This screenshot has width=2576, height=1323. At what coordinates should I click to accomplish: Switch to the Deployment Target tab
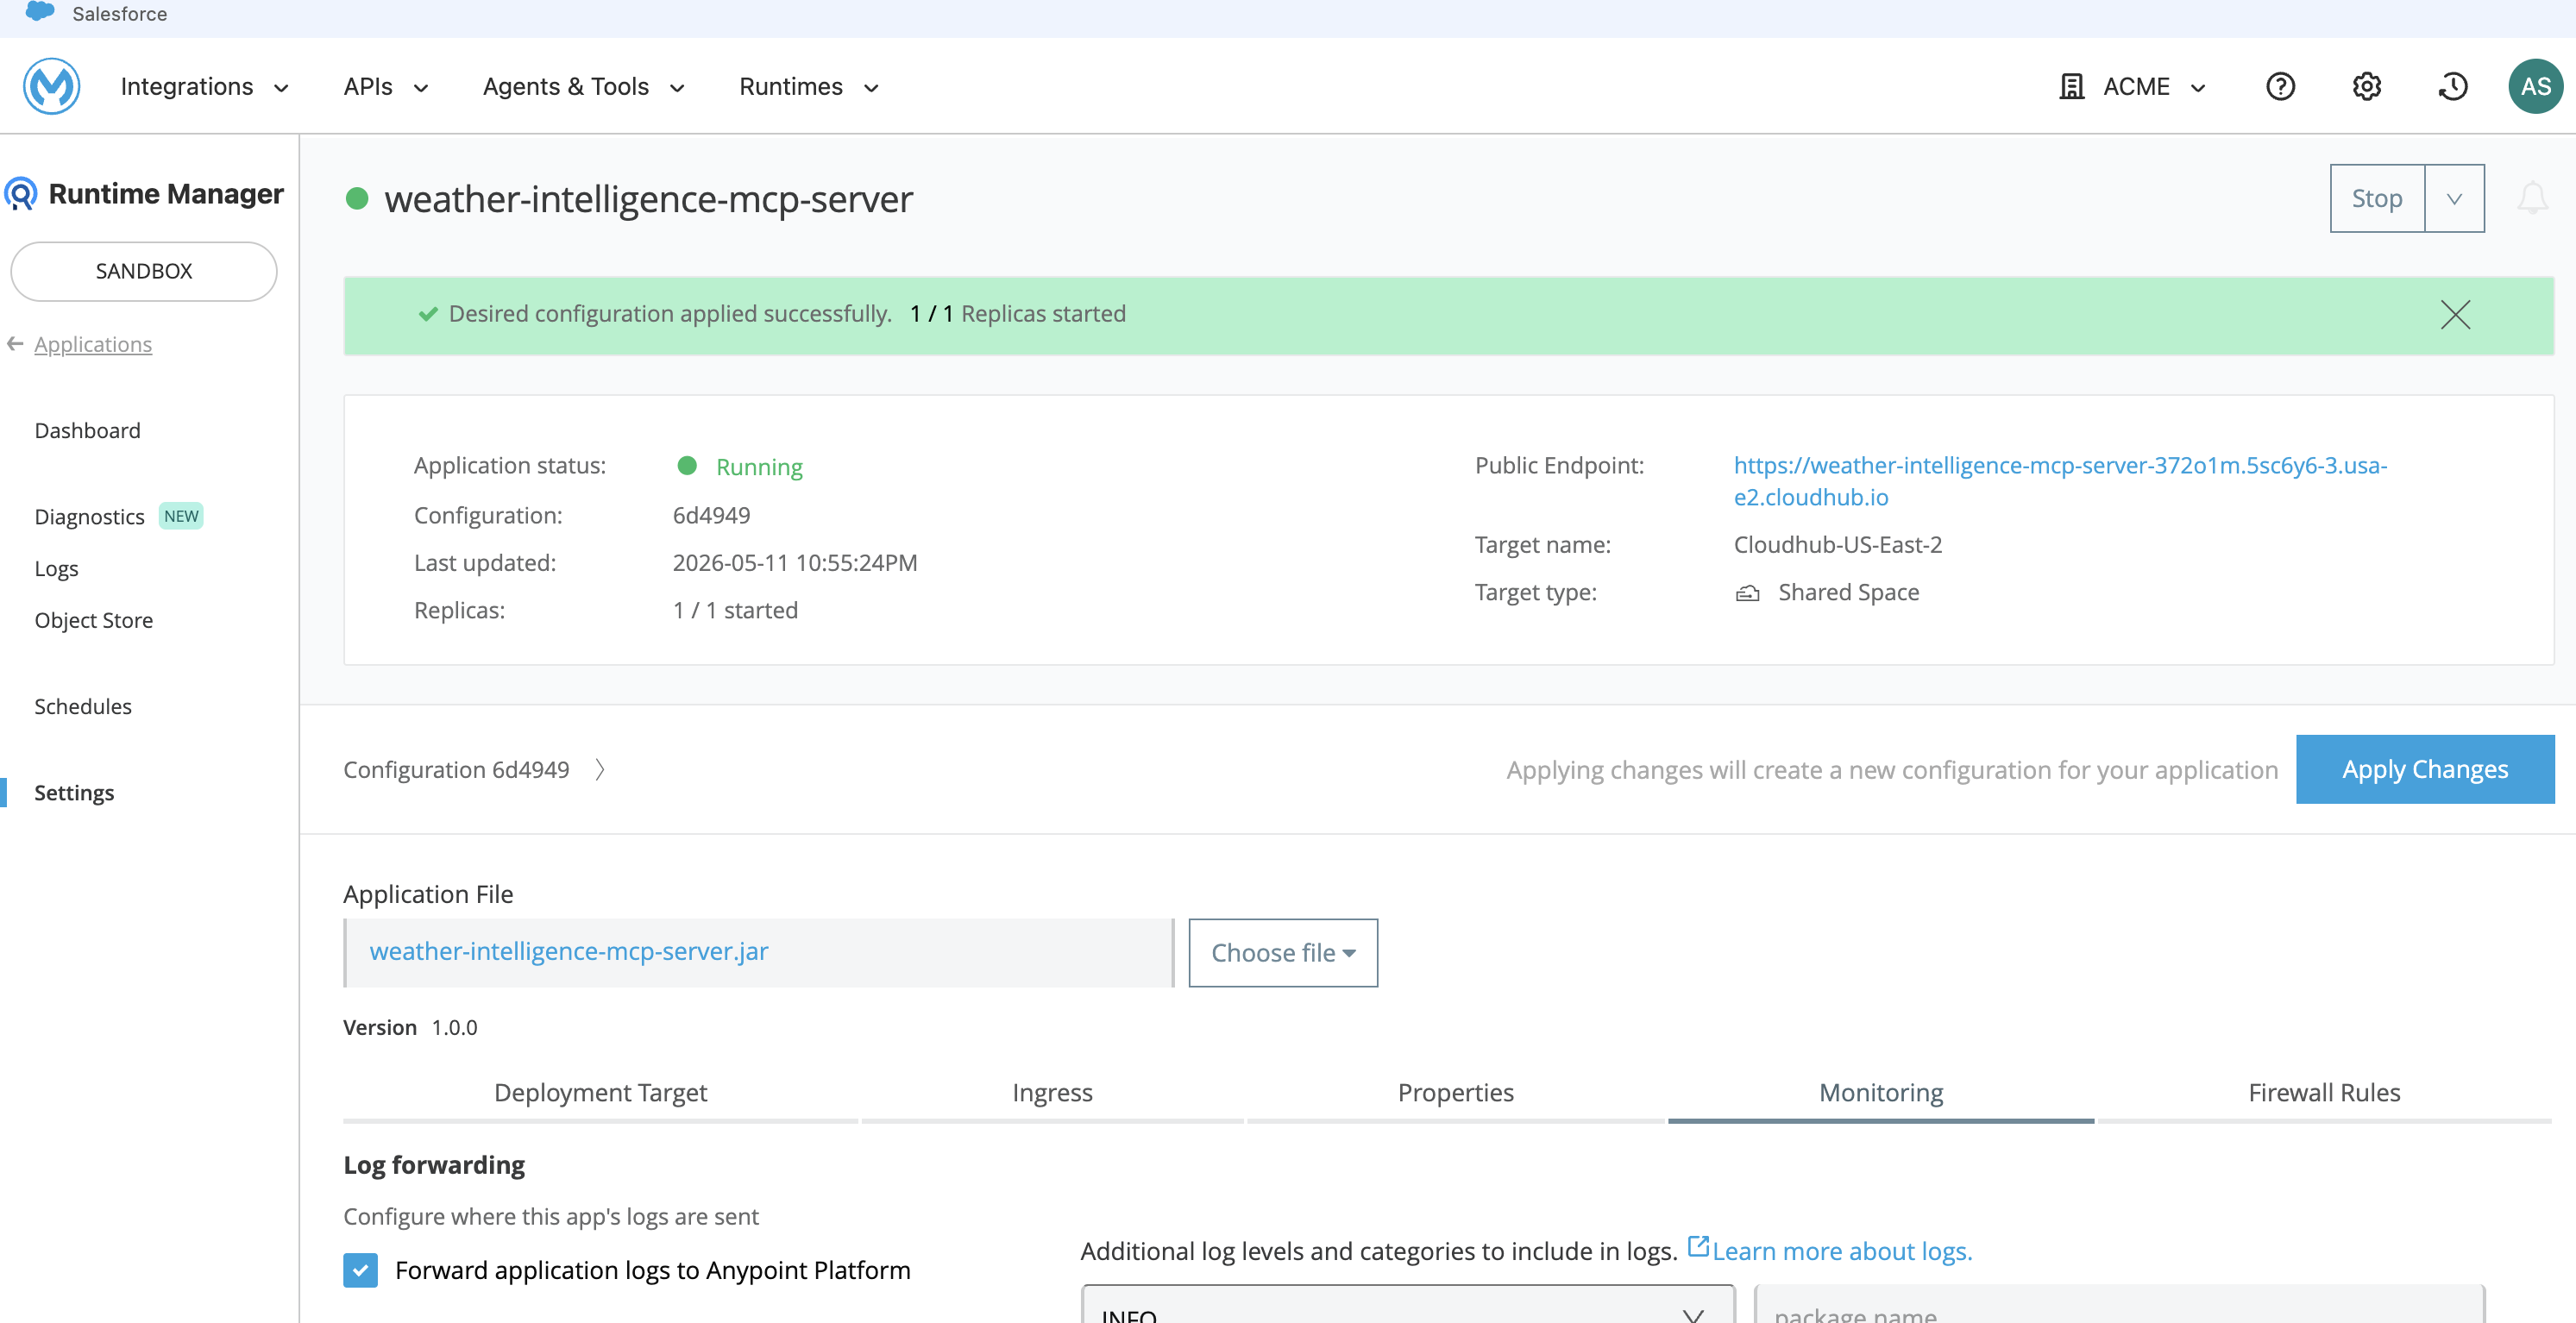point(600,1093)
